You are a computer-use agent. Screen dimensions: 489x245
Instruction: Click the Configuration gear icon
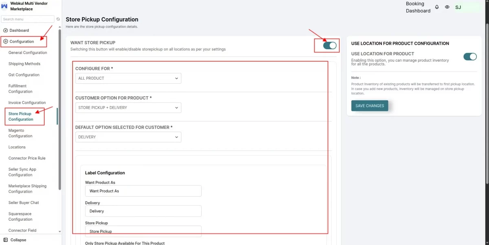5,41
